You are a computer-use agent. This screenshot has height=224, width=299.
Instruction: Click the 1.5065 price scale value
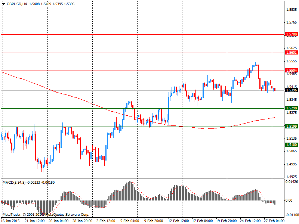[x=292, y=151]
